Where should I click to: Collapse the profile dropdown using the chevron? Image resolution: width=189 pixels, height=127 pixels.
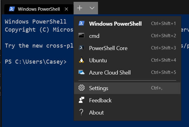coord(92,8)
